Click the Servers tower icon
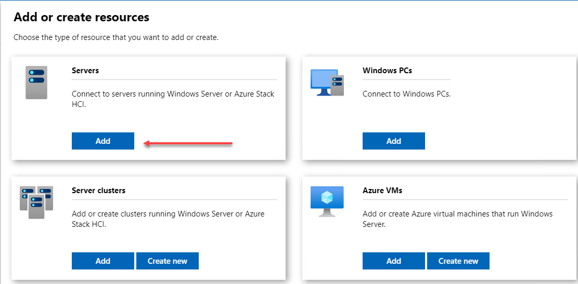Image resolution: width=578 pixels, height=284 pixels. tap(36, 83)
